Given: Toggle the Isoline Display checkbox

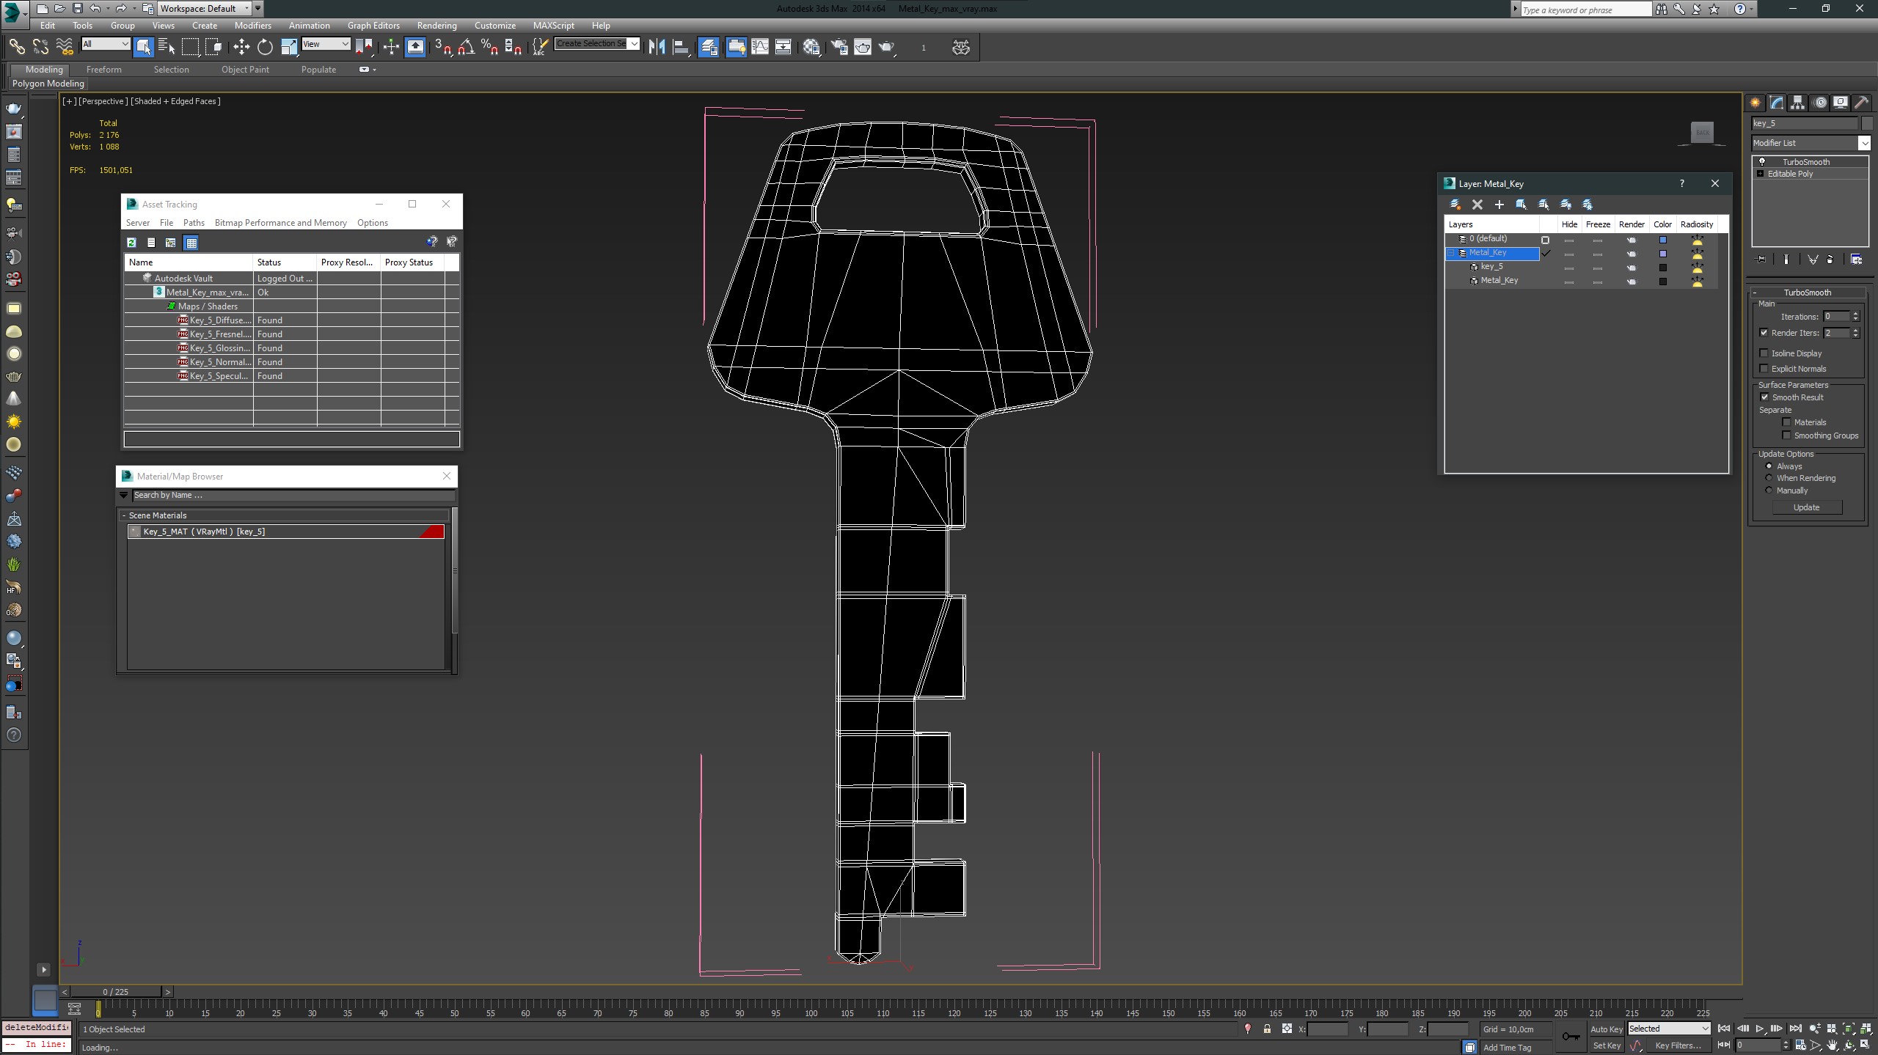Looking at the screenshot, I should coord(1764,353).
